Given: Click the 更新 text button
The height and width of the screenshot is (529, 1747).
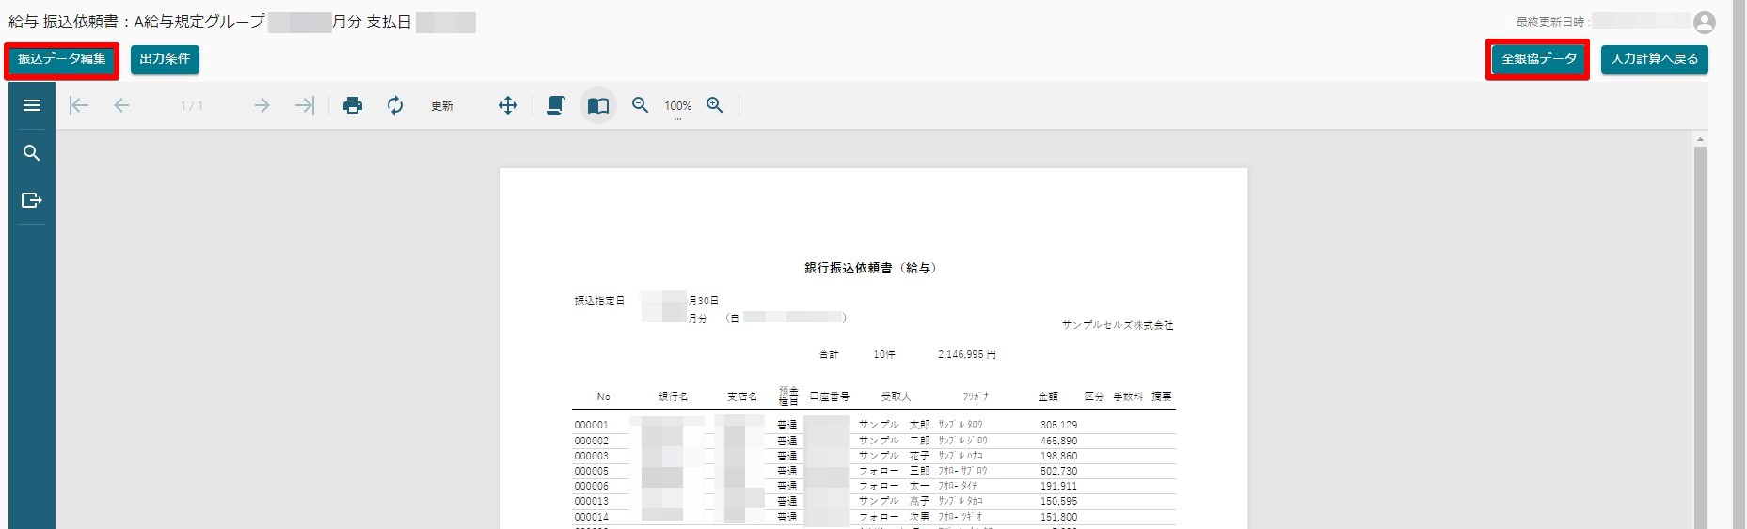Looking at the screenshot, I should (x=442, y=106).
